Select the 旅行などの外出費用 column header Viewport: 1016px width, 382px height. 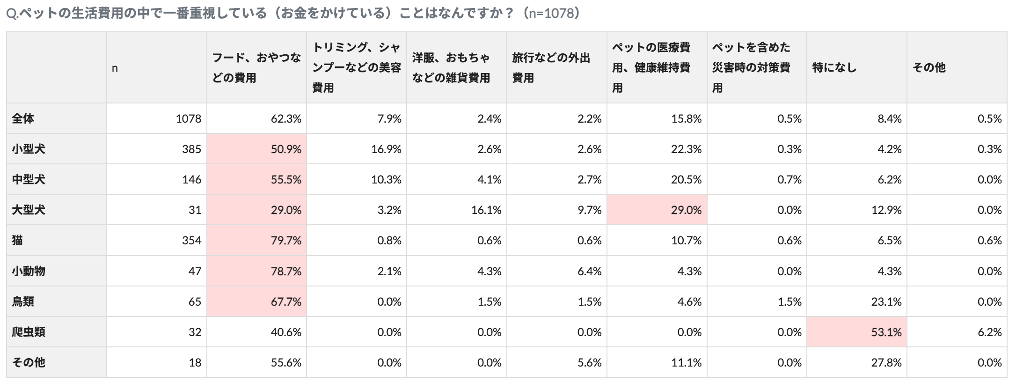556,68
